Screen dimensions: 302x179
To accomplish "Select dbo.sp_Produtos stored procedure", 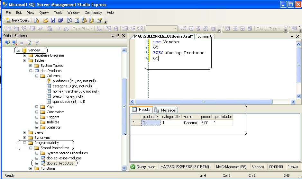I will coord(60,163).
